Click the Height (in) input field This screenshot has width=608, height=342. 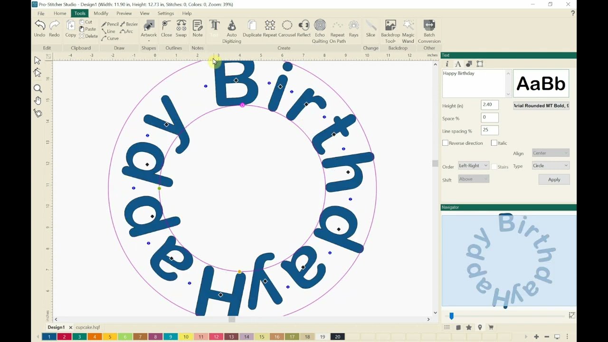(x=490, y=105)
